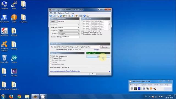This screenshot has width=176, height=99.
Task: Click the green chip icon in Flash Magic toolbar
Action: pyautogui.click(x=64, y=16)
